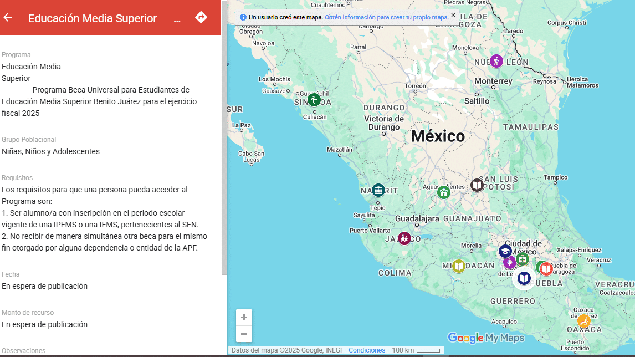Select the purple walking marker in Nuevo León
Screen dimensions: 635x357
(x=496, y=60)
